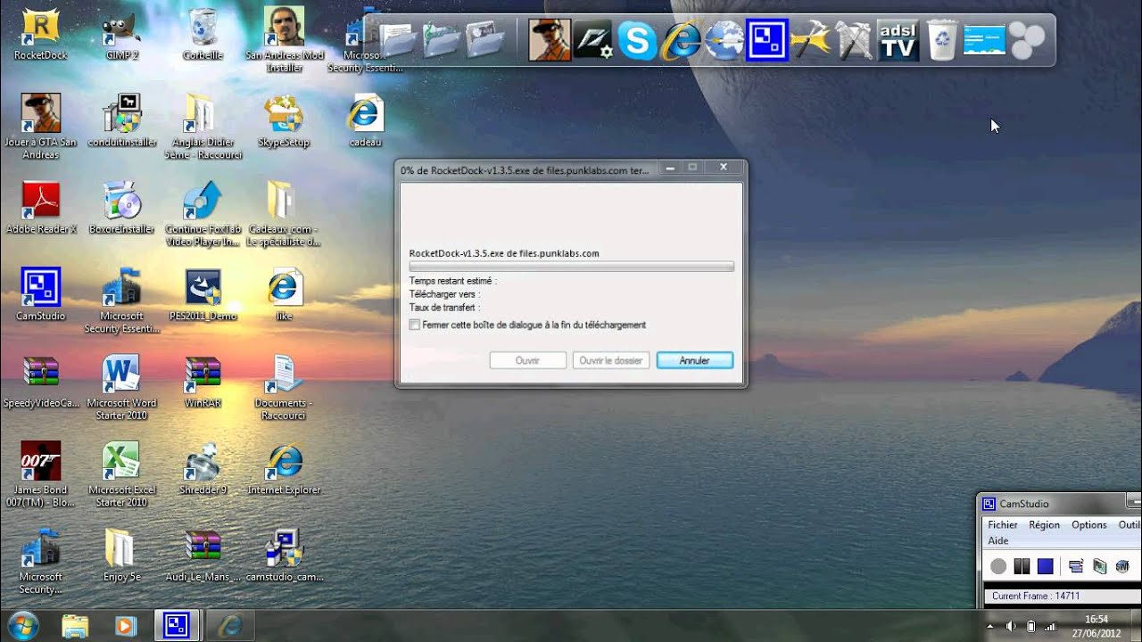Image resolution: width=1142 pixels, height=642 pixels.
Task: Select the GIMP 2 desktop shortcut
Action: click(122, 34)
